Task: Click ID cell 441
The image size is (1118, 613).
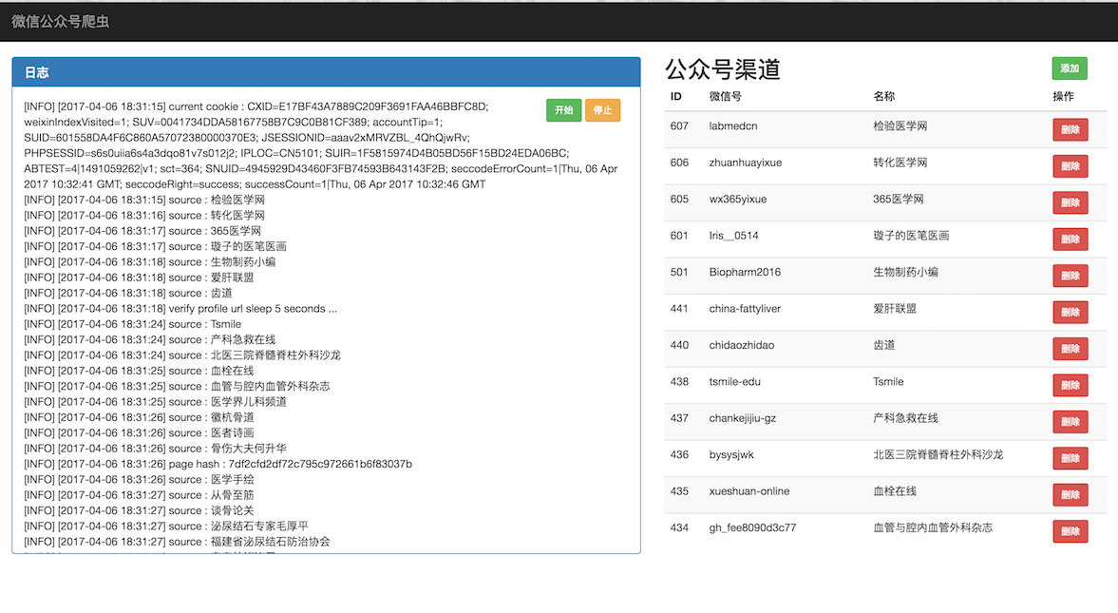Action: [x=679, y=308]
